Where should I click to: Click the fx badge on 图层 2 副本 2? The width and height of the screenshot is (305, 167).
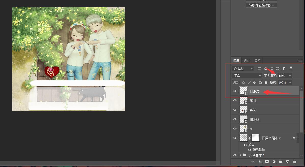pyautogui.click(x=294, y=138)
